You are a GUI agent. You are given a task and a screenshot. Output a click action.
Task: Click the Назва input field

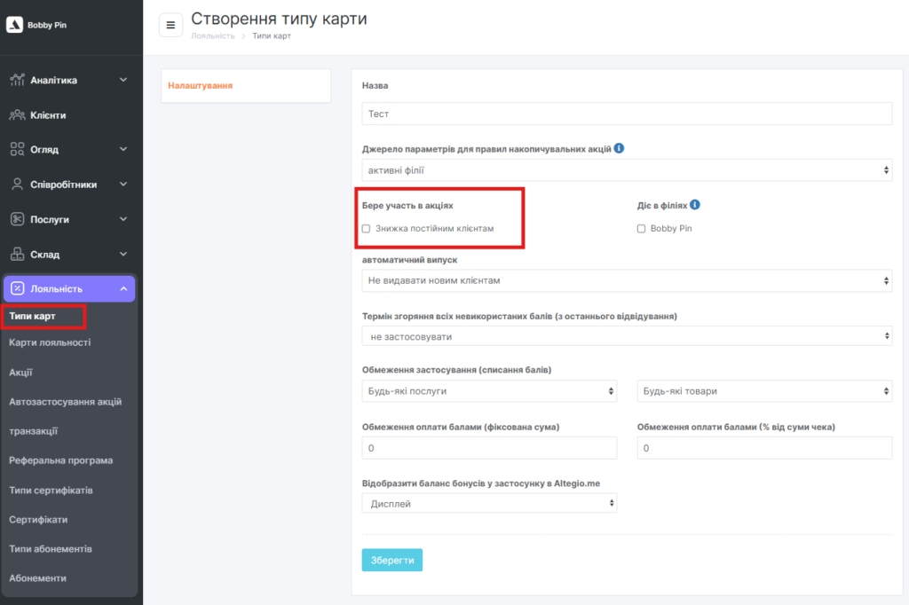coord(626,114)
